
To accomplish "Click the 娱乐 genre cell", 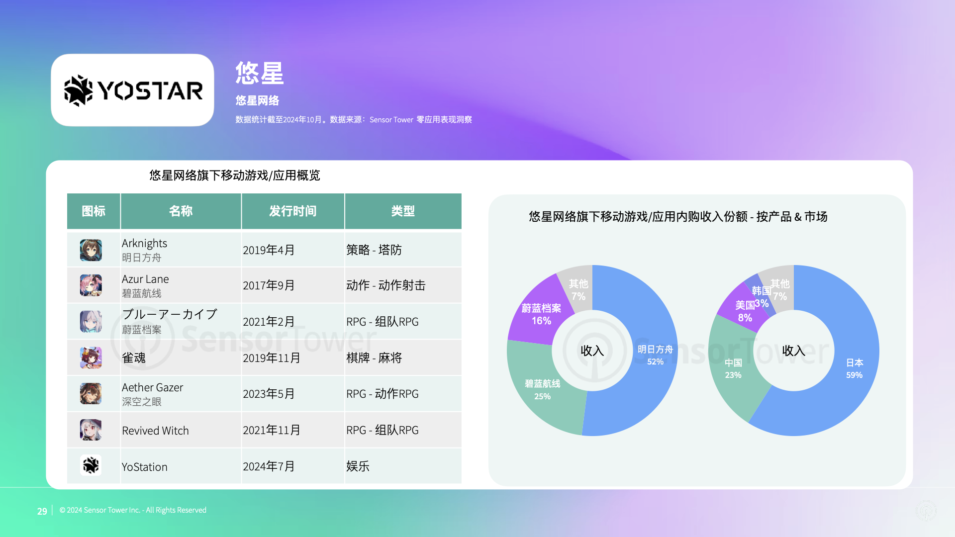I will coord(403,466).
